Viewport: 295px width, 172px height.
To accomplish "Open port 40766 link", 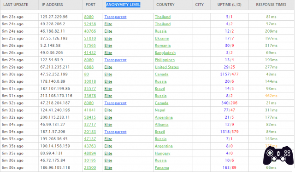I will [90, 31].
